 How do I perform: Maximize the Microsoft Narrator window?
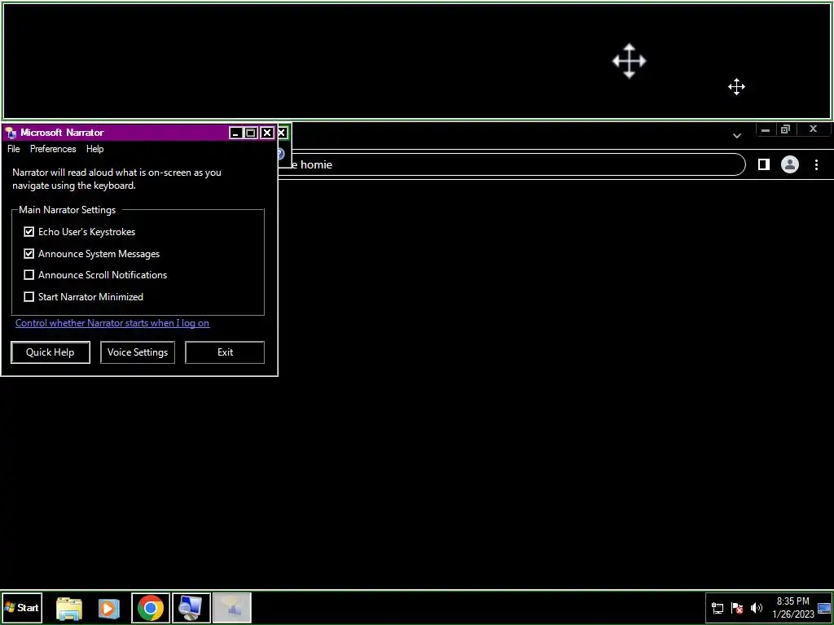coord(251,133)
